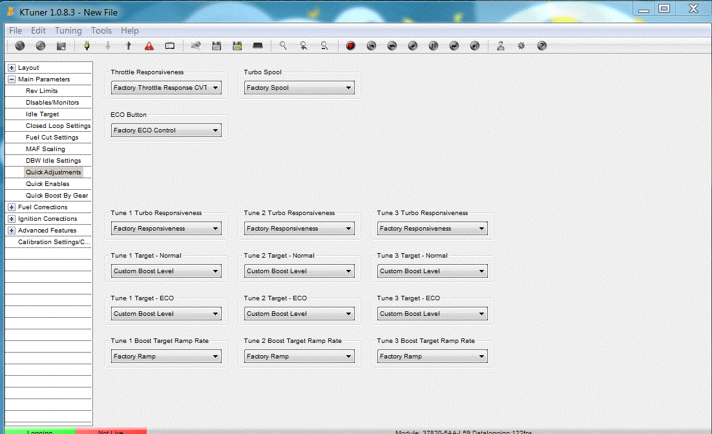Click the user profile icon
712x434 pixels.
(500, 46)
